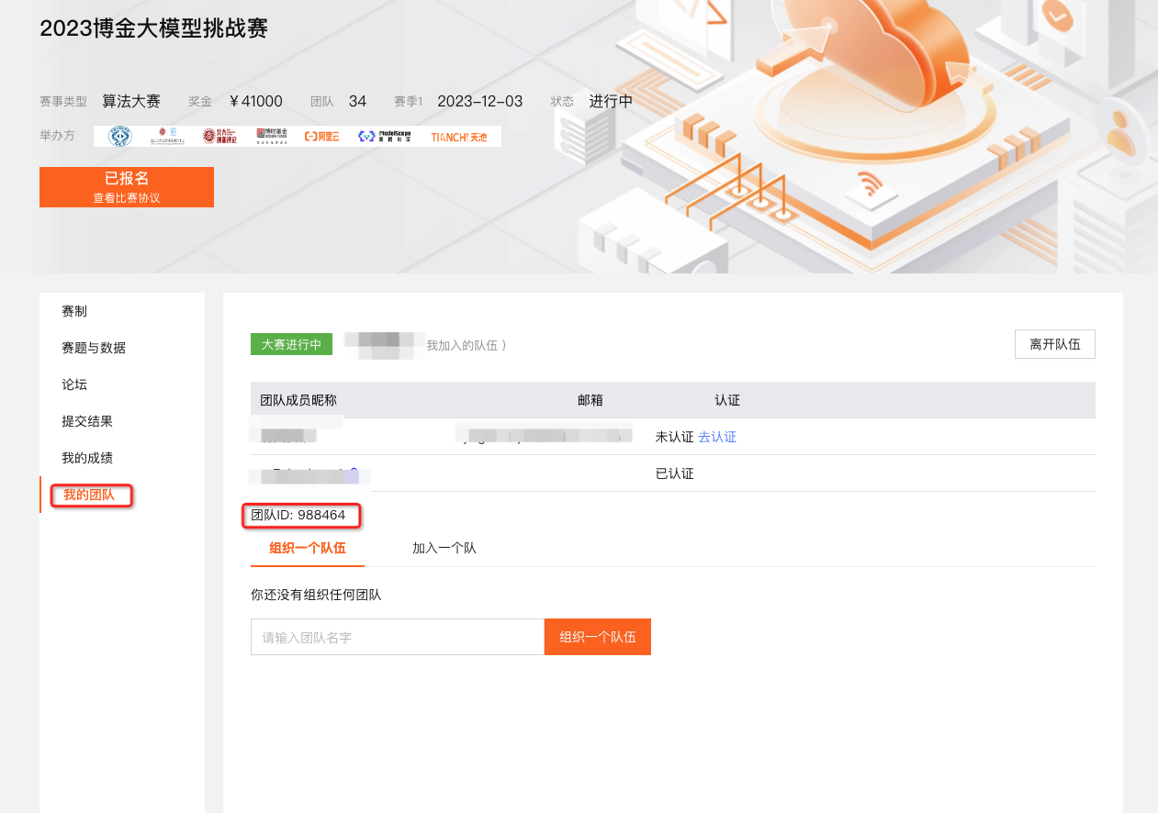The image size is (1158, 813).
Task: Click the team count value 34
Action: (x=358, y=101)
